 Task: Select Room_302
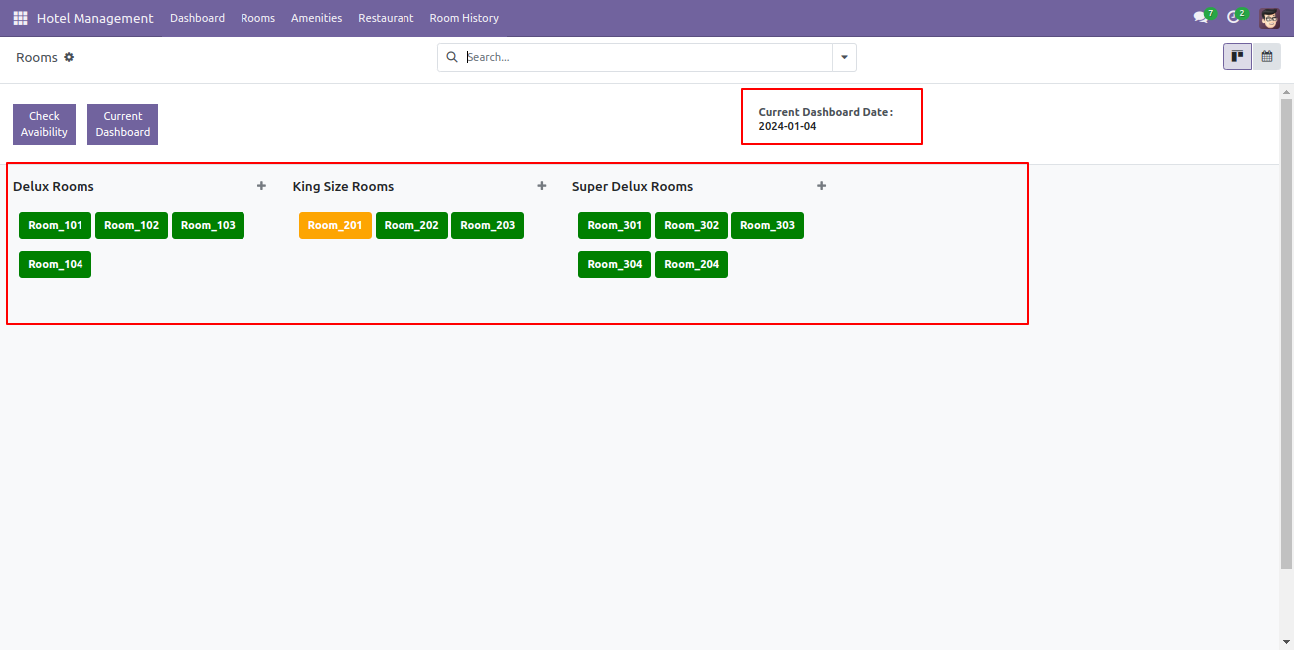coord(692,225)
